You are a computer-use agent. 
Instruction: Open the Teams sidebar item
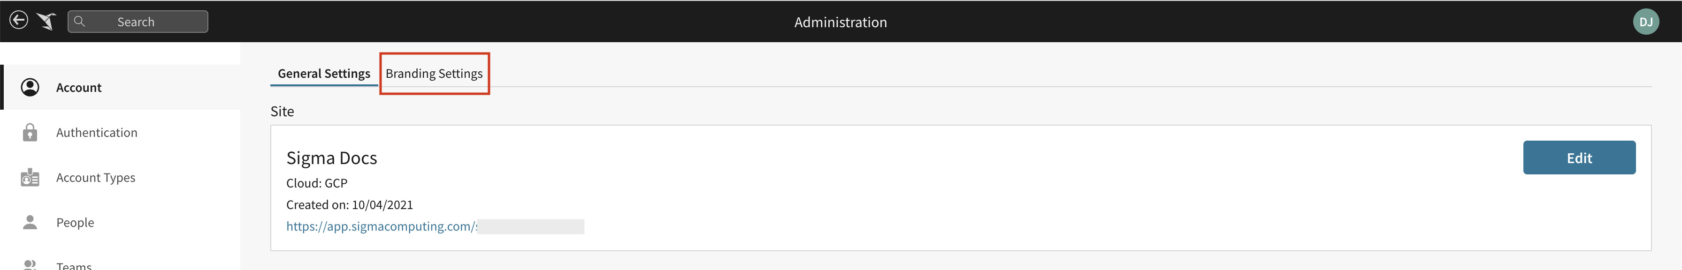click(74, 265)
